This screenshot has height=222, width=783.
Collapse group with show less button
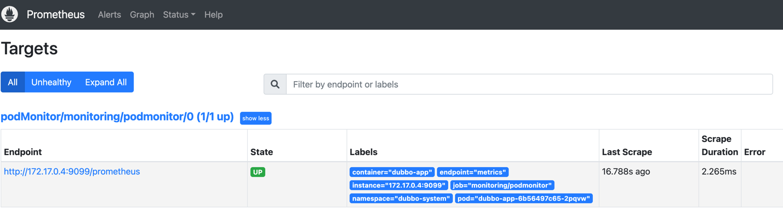[x=255, y=118]
